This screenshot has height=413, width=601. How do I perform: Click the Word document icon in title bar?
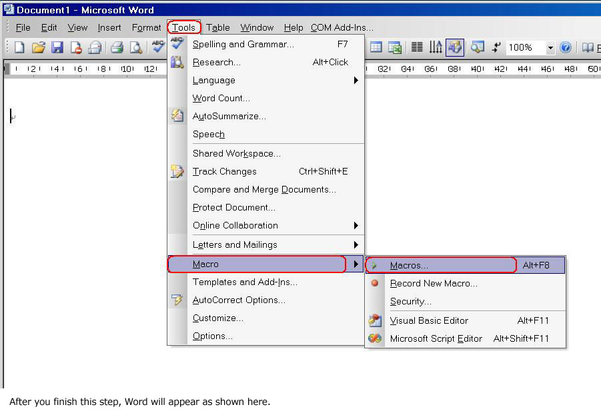tap(9, 9)
